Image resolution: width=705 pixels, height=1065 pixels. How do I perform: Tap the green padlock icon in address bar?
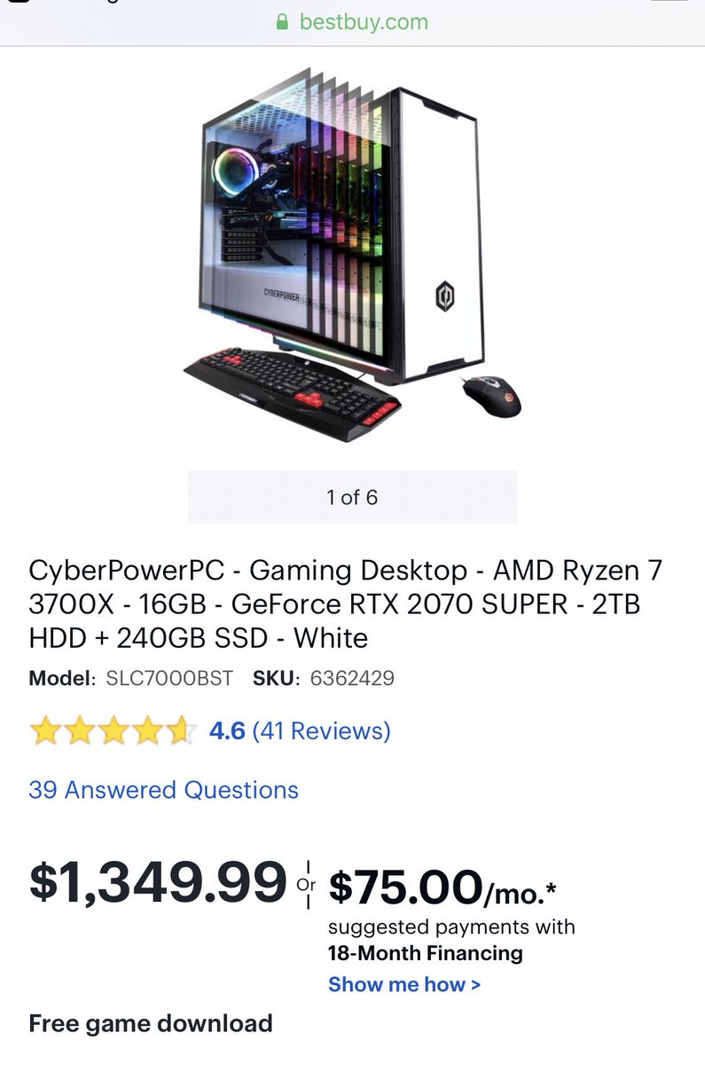point(283,21)
